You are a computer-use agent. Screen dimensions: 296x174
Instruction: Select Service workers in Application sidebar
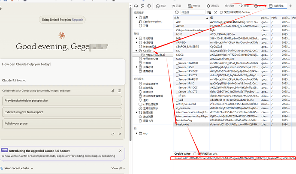(x=151, y=22)
